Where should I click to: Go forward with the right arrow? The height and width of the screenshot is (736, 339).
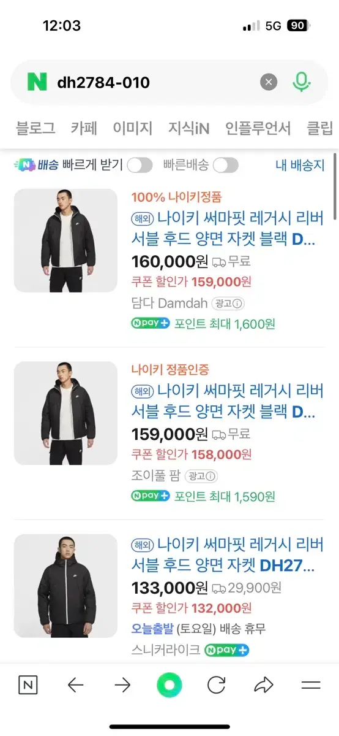tap(122, 685)
